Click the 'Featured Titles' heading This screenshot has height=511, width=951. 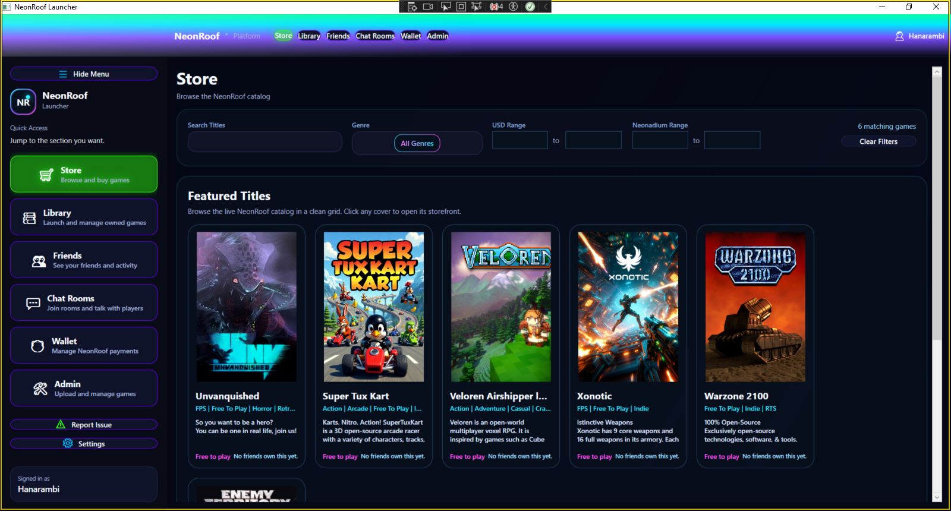[229, 196]
